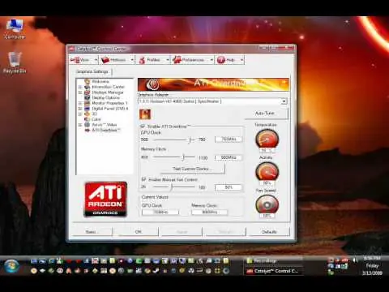Click the Memory Clock slider handle
The height and width of the screenshot is (292, 389).
click(x=183, y=157)
